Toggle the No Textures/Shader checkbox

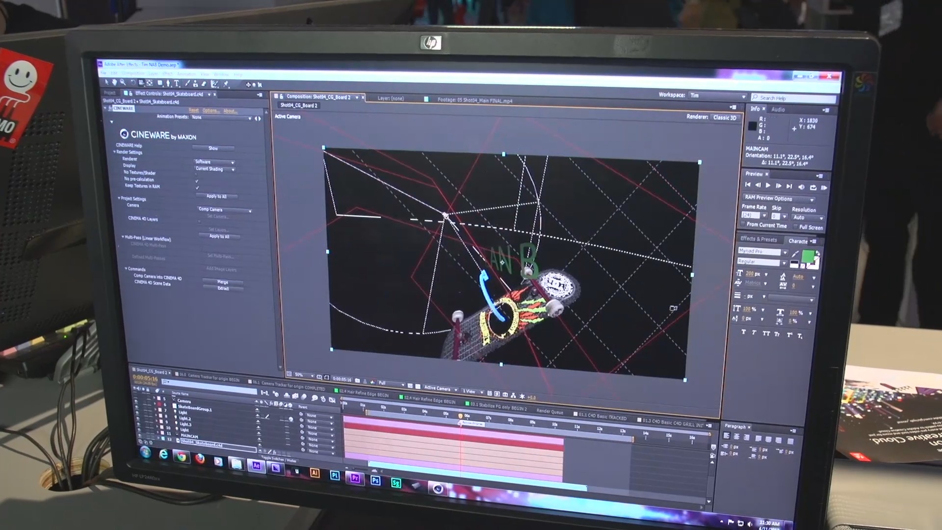click(197, 175)
